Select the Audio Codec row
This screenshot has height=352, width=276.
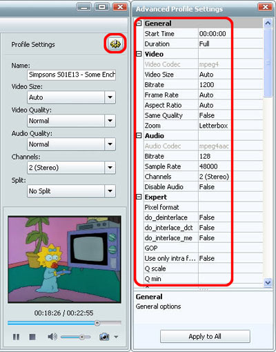click(x=204, y=146)
